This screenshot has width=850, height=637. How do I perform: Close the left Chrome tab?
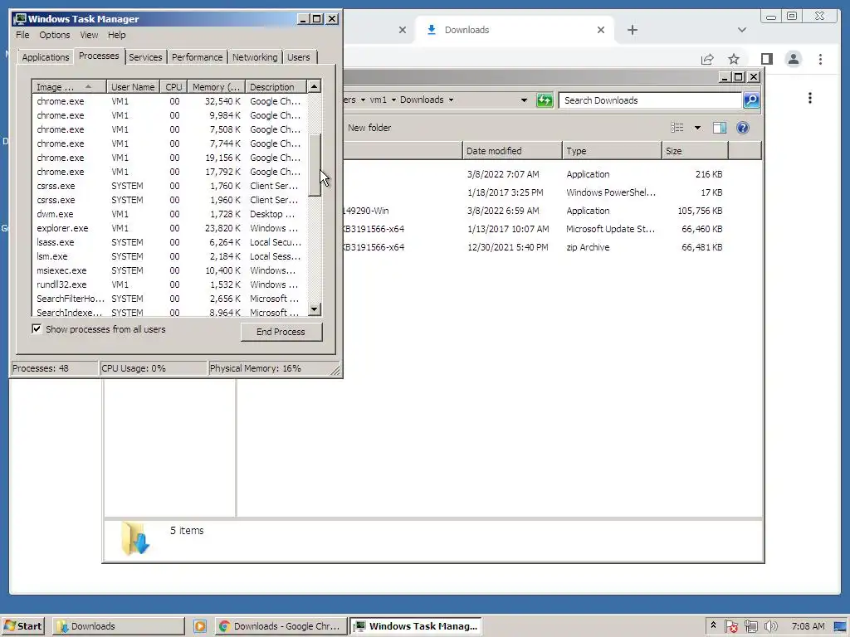[403, 30]
